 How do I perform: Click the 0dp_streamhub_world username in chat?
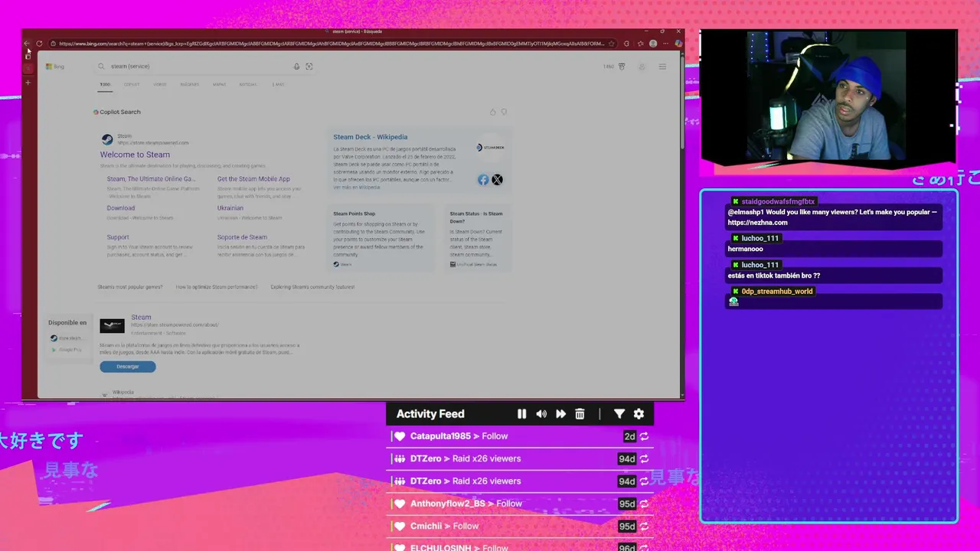tap(777, 292)
